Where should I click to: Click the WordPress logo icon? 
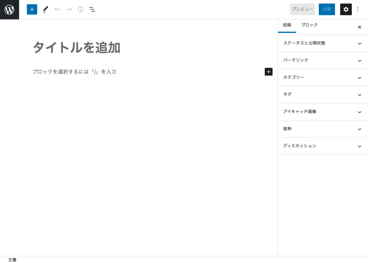pos(9,9)
